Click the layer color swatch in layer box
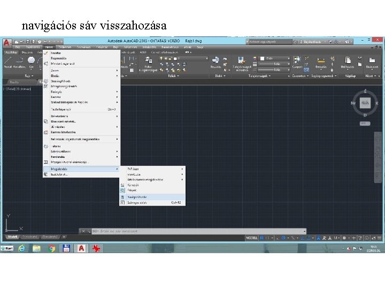This screenshot has width=385, height=289. [x=175, y=58]
